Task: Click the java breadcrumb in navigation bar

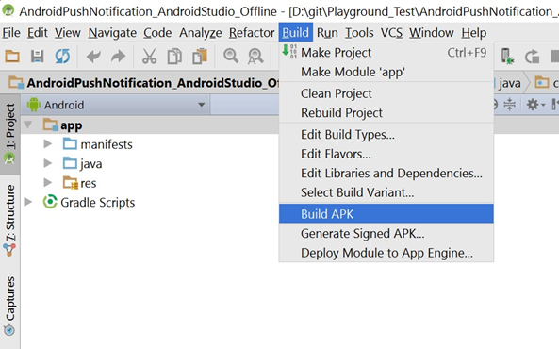Action: click(x=509, y=83)
